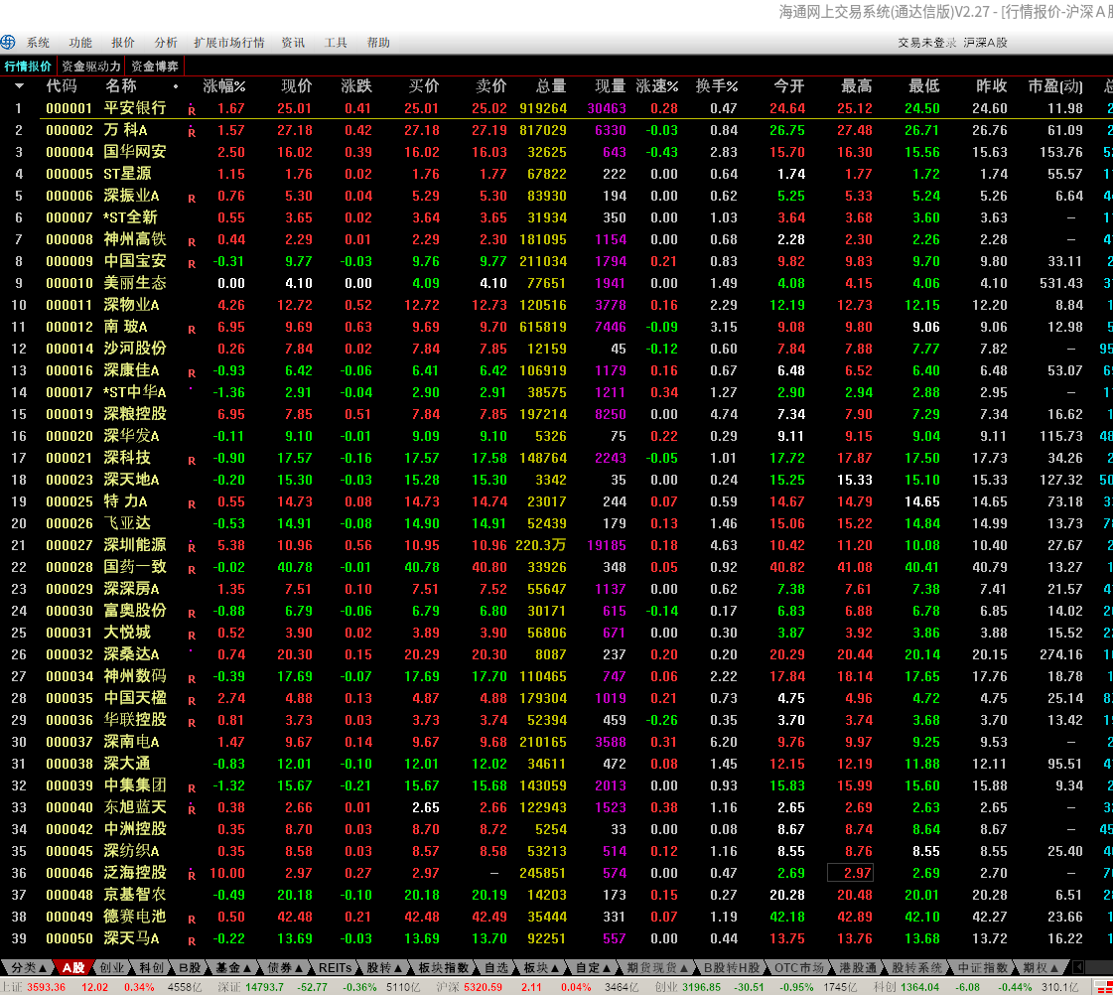This screenshot has width=1113, height=995.
Task: Click the highlighted 最高 cell 2.97
Action: (850, 873)
